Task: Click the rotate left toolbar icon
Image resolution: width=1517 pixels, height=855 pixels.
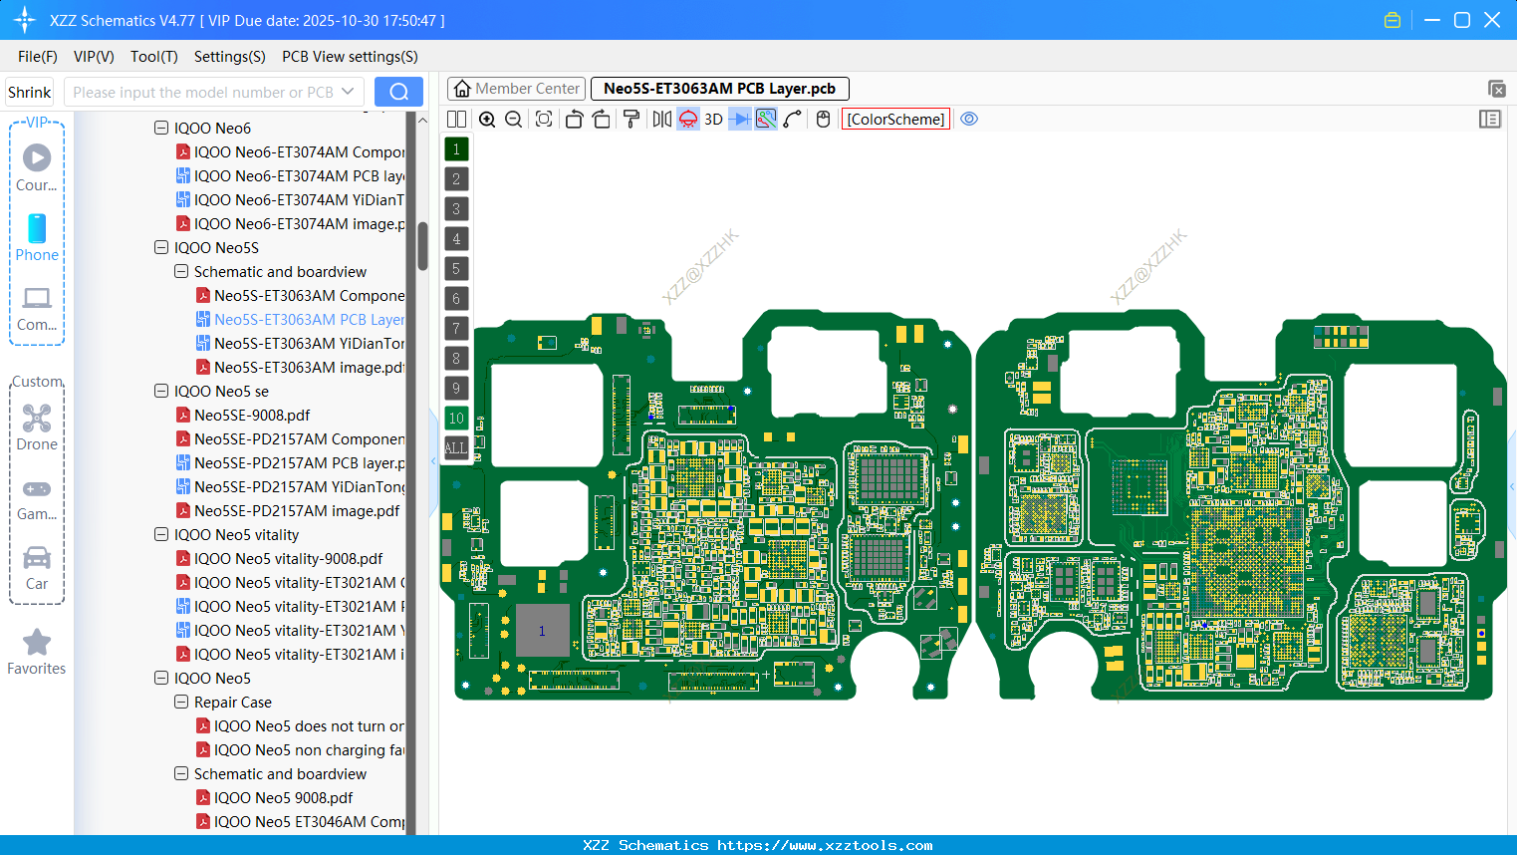Action: 574,119
